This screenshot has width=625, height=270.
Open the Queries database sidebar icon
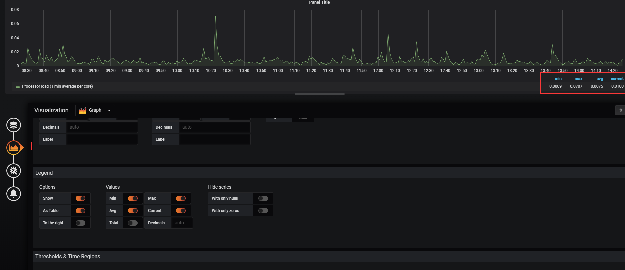(x=14, y=125)
